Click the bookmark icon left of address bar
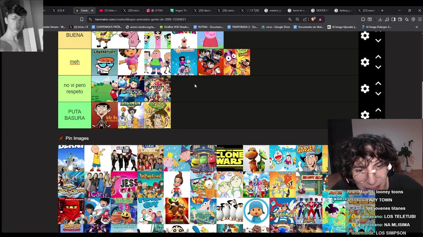Viewport: 423px width, 237px height. [82, 19]
